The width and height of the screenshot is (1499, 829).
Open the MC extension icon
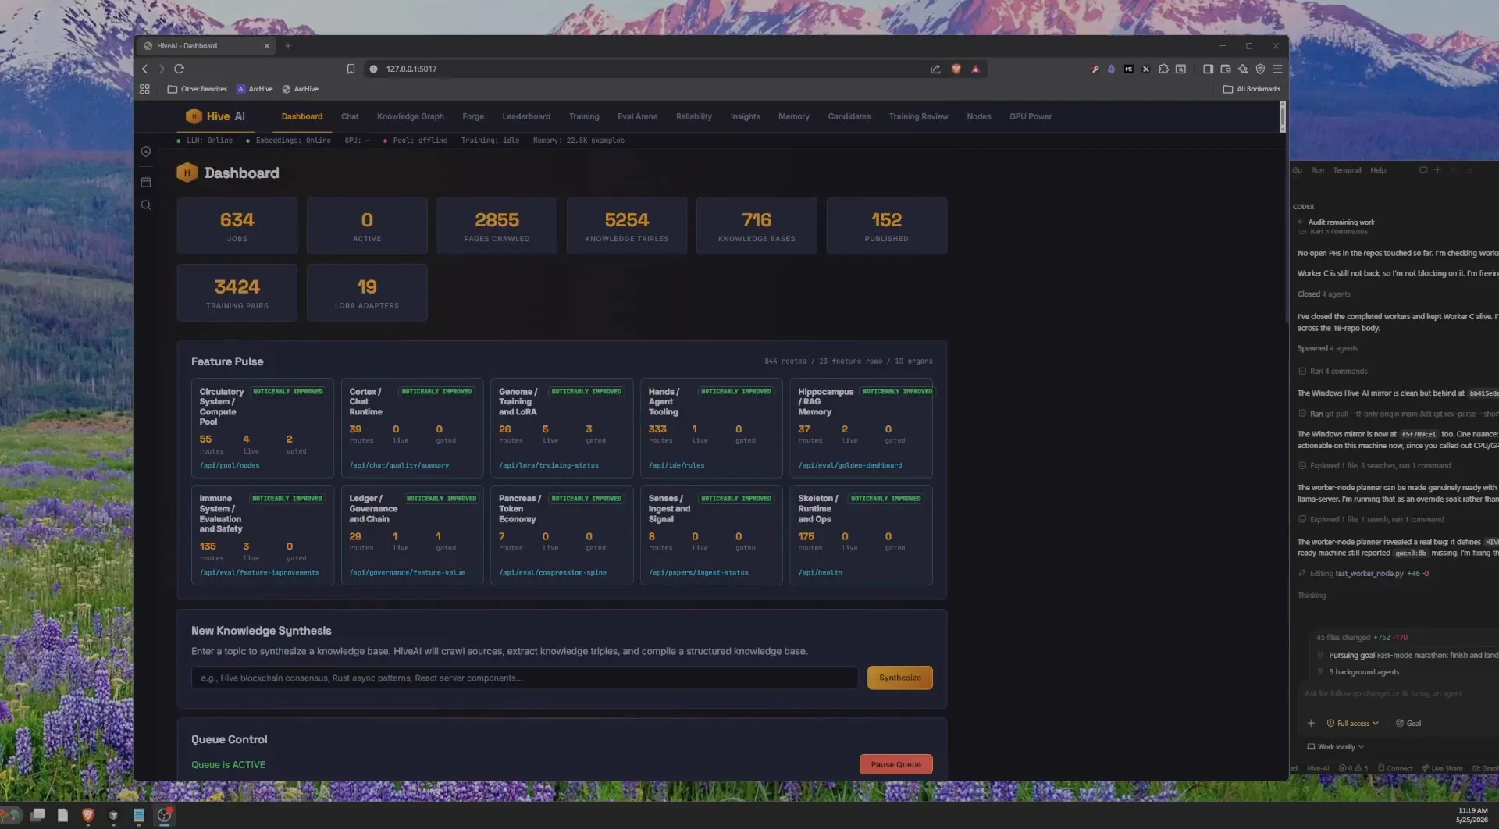tap(1128, 69)
